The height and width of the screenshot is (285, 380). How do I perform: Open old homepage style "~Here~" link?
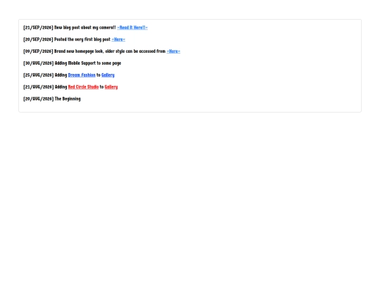(x=173, y=51)
